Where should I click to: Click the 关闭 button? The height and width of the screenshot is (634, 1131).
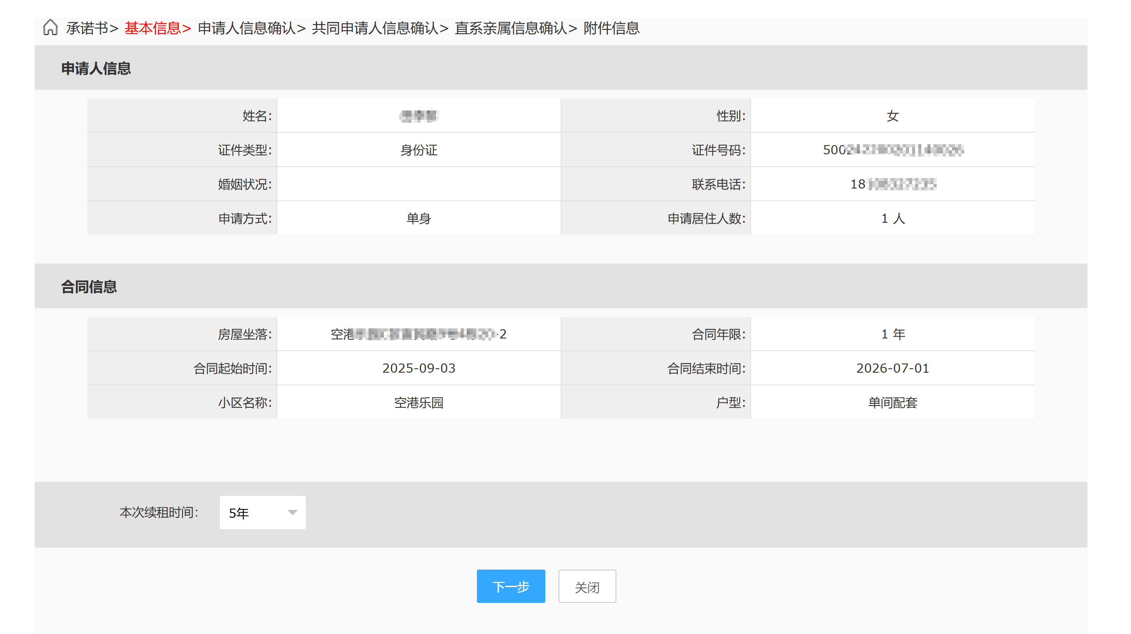[x=587, y=586]
